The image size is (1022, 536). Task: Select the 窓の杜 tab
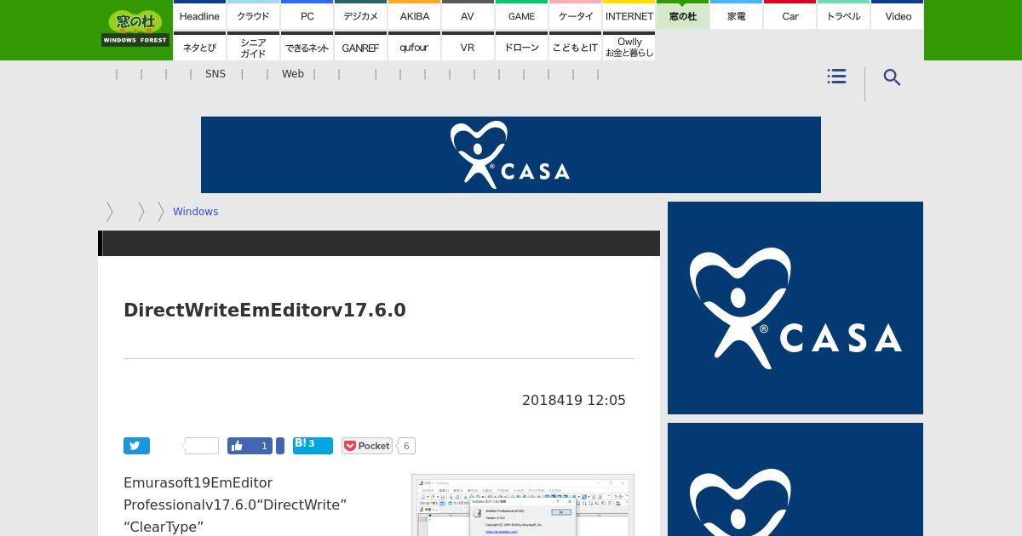click(x=682, y=15)
